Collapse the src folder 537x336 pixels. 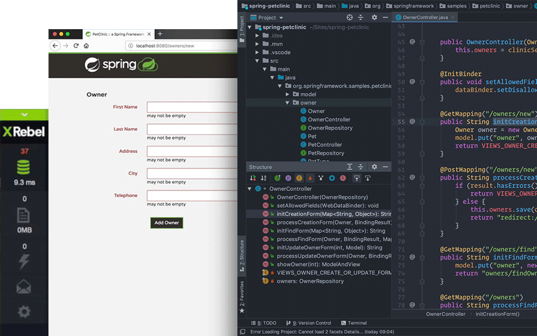pos(257,60)
